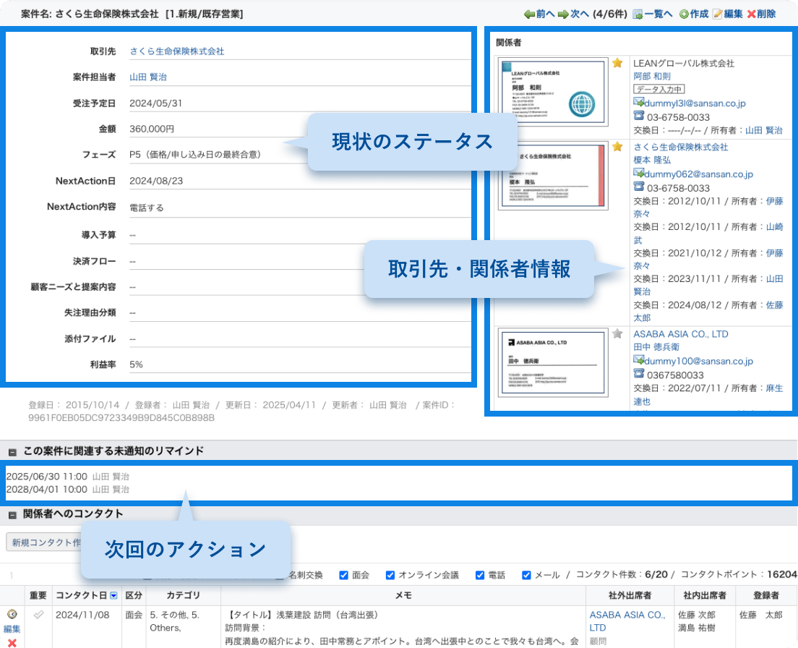This screenshot has width=798, height=648.
Task: Select the reminder 2025/06/30 11:00 entry
Action: [x=68, y=477]
